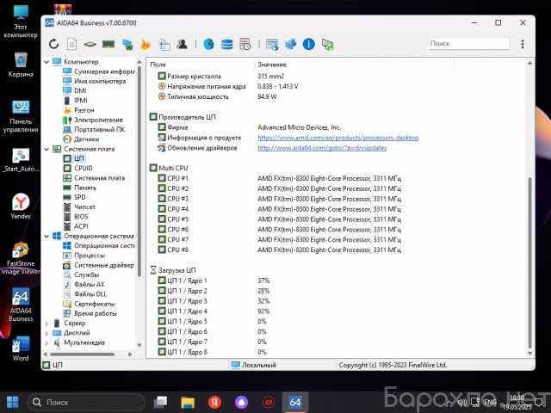Click the tree horizontal scrollbar
The width and height of the screenshot is (551, 413).
coord(83,354)
